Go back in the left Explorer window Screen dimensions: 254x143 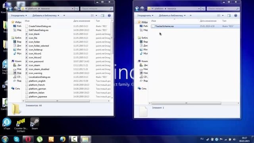pos(11,9)
